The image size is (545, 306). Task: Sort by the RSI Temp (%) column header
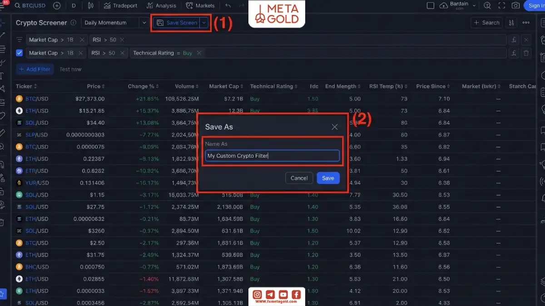click(x=388, y=86)
